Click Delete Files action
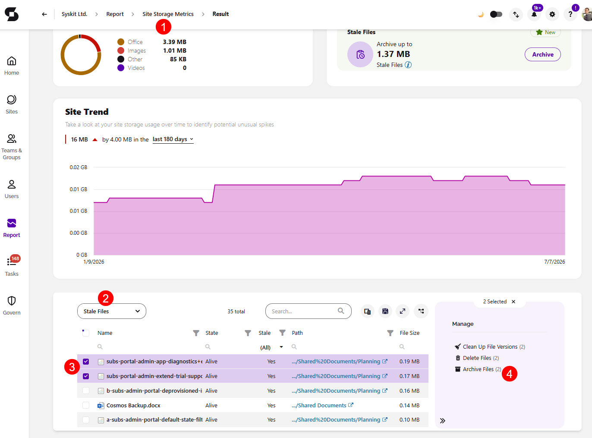 [x=477, y=358]
